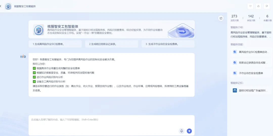Screen dimensions: 273x136
Task: Click the 核服智安工包智能体 banner logo
Action: pos(38,30)
